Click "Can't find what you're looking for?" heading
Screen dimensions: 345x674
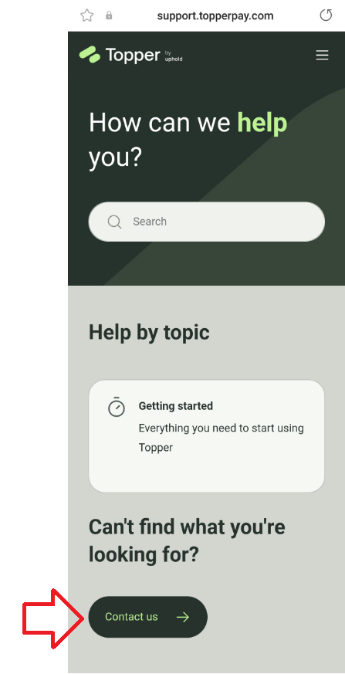click(x=187, y=540)
